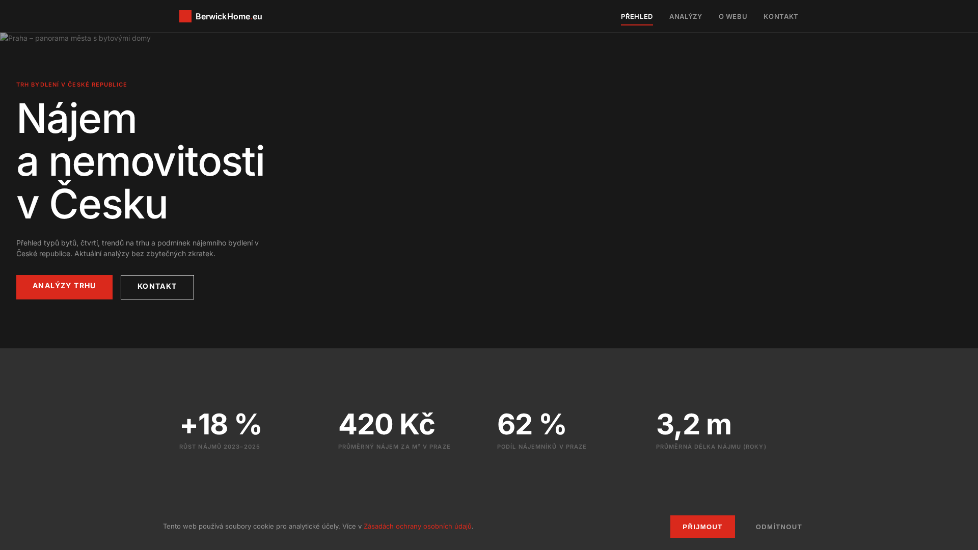Open the ANALÝZY menu item
Viewport: 978px width, 550px height.
(x=686, y=16)
